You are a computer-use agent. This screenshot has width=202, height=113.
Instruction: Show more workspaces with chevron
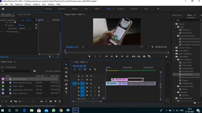(158, 9)
